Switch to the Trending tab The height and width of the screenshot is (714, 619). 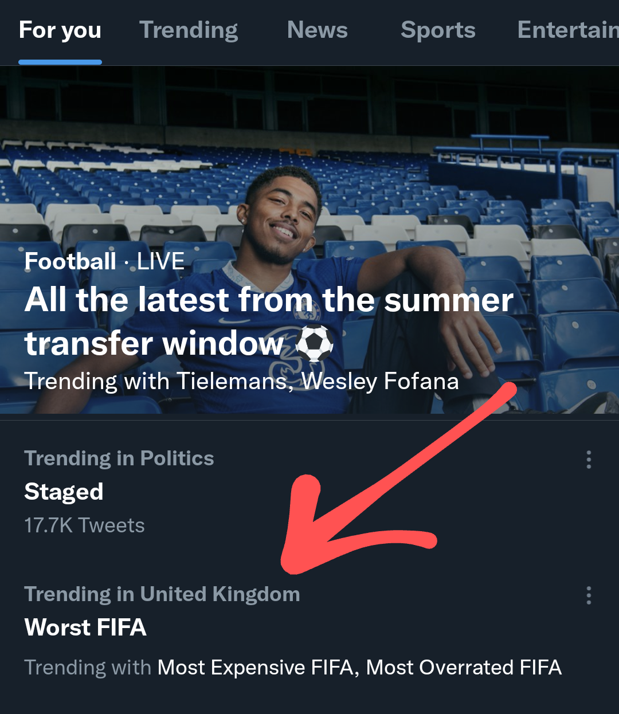tap(189, 30)
